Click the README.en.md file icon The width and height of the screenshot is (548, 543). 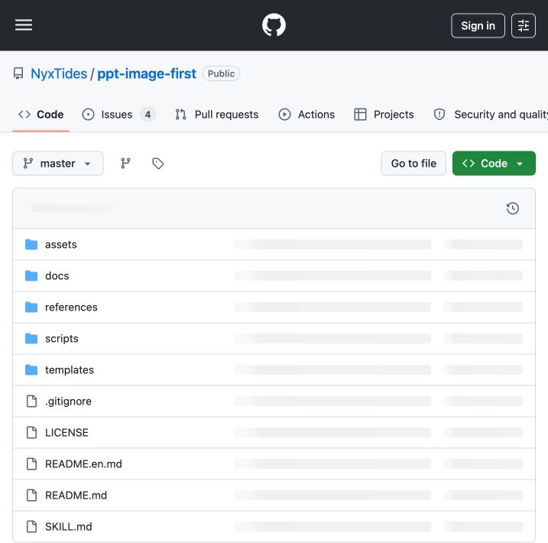pyautogui.click(x=32, y=464)
